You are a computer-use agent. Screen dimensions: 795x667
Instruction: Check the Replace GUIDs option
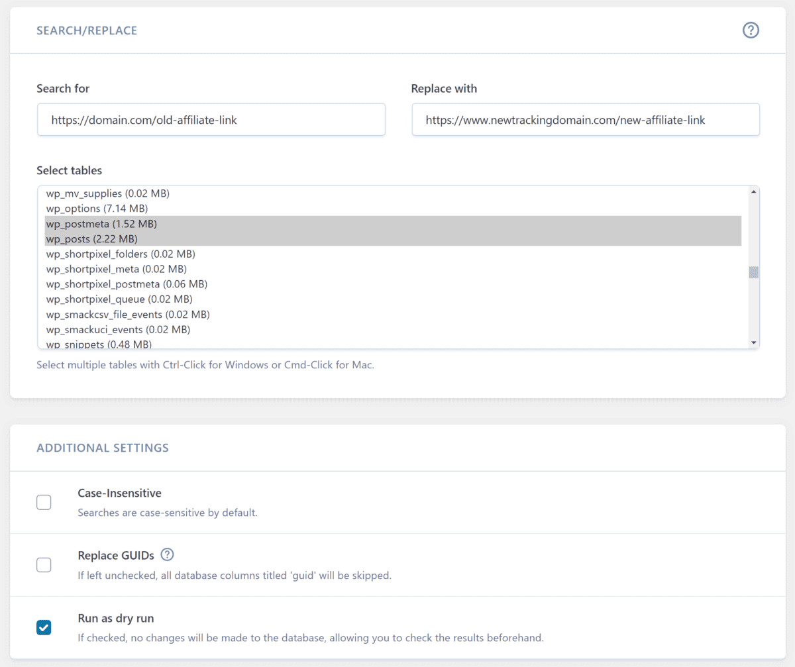coord(44,565)
